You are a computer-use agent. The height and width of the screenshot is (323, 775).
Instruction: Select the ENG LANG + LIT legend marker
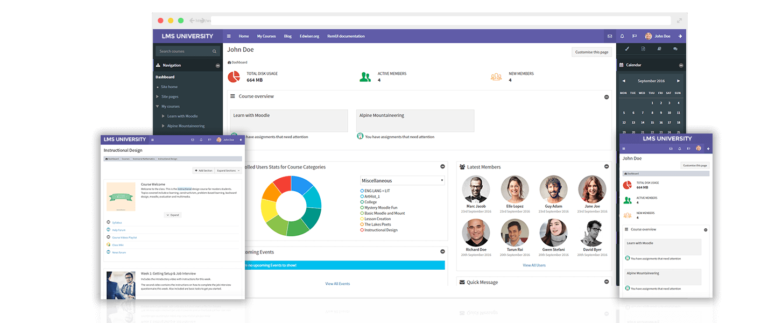point(362,191)
